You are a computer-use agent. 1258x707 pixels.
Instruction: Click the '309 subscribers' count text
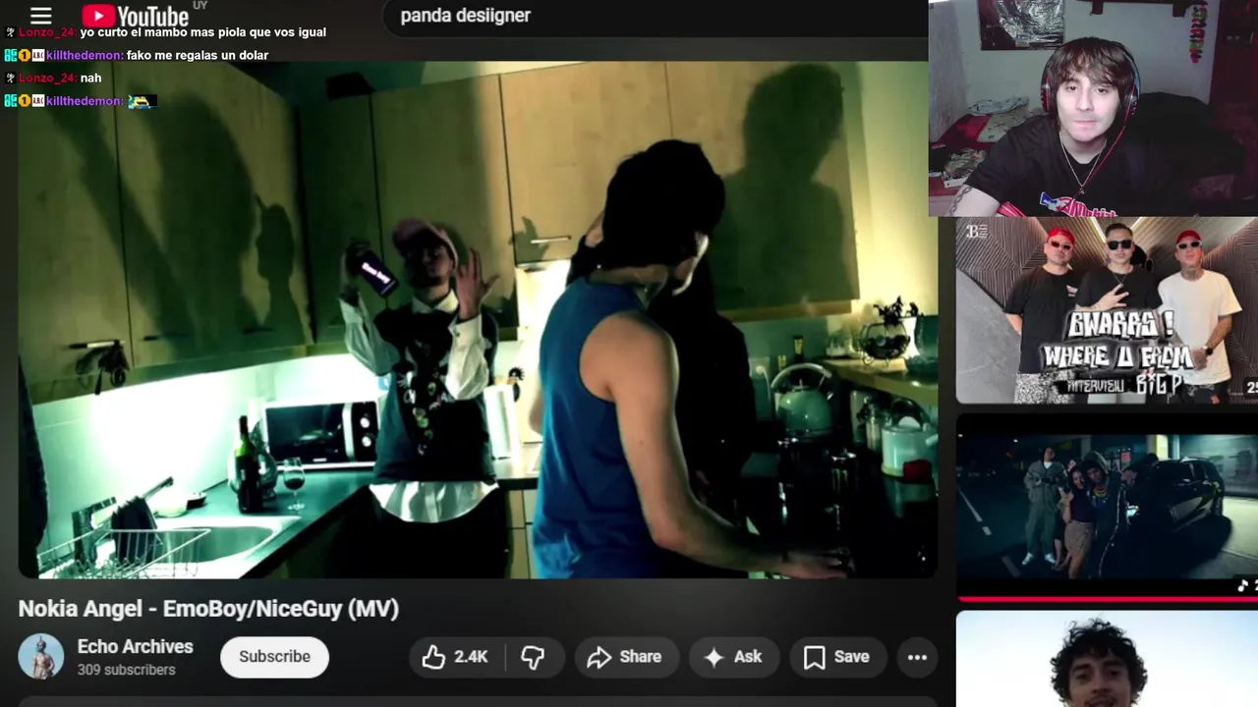point(127,670)
